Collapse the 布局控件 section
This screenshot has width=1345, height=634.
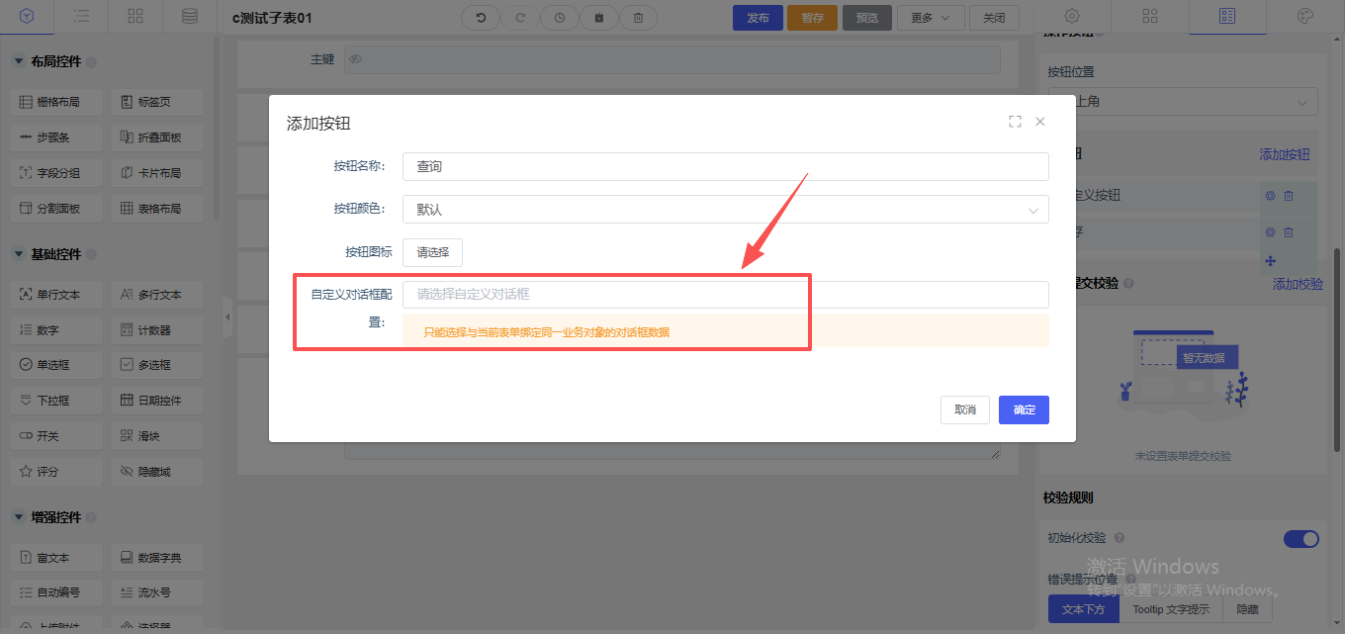[19, 61]
